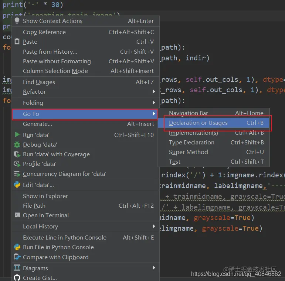This screenshot has width=285, height=281.
Task: Click the Profile 'data' clock icon
Action: click(17, 164)
